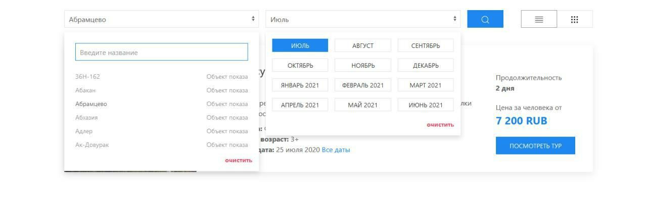Image resolution: width=647 pixels, height=204 pixels.
Task: Select month ЯНВАРЬ 2021
Action: tap(300, 85)
